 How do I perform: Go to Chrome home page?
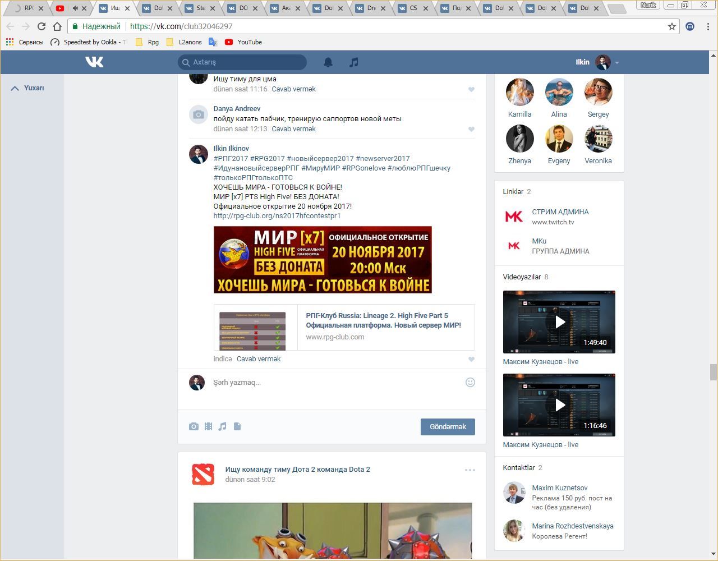click(57, 26)
